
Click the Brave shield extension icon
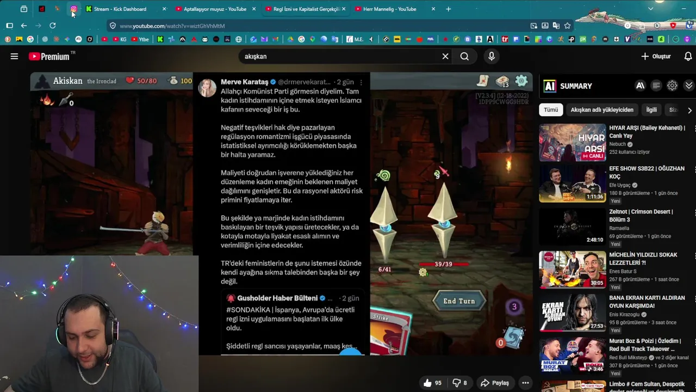click(673, 26)
